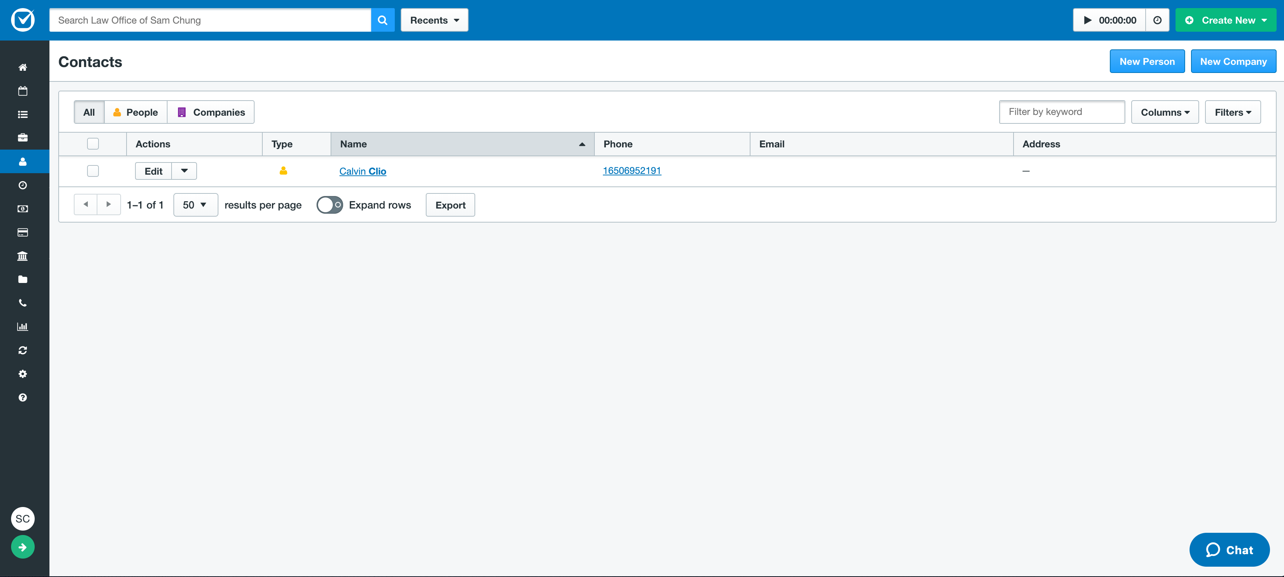Open the Create New dropdown
This screenshot has height=577, width=1284.
(x=1226, y=20)
